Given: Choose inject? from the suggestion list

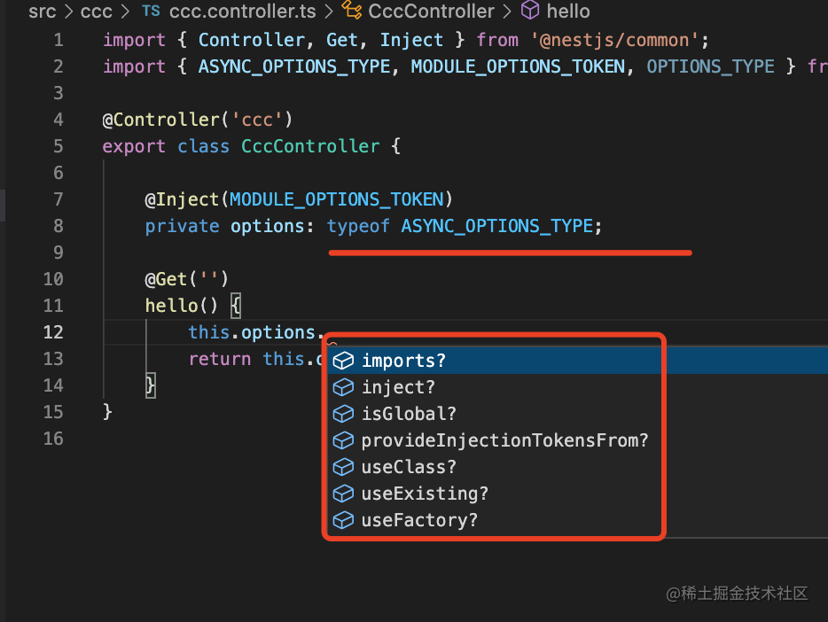Looking at the screenshot, I should click(x=398, y=387).
